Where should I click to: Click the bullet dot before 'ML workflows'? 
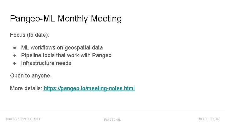pos(15,48)
